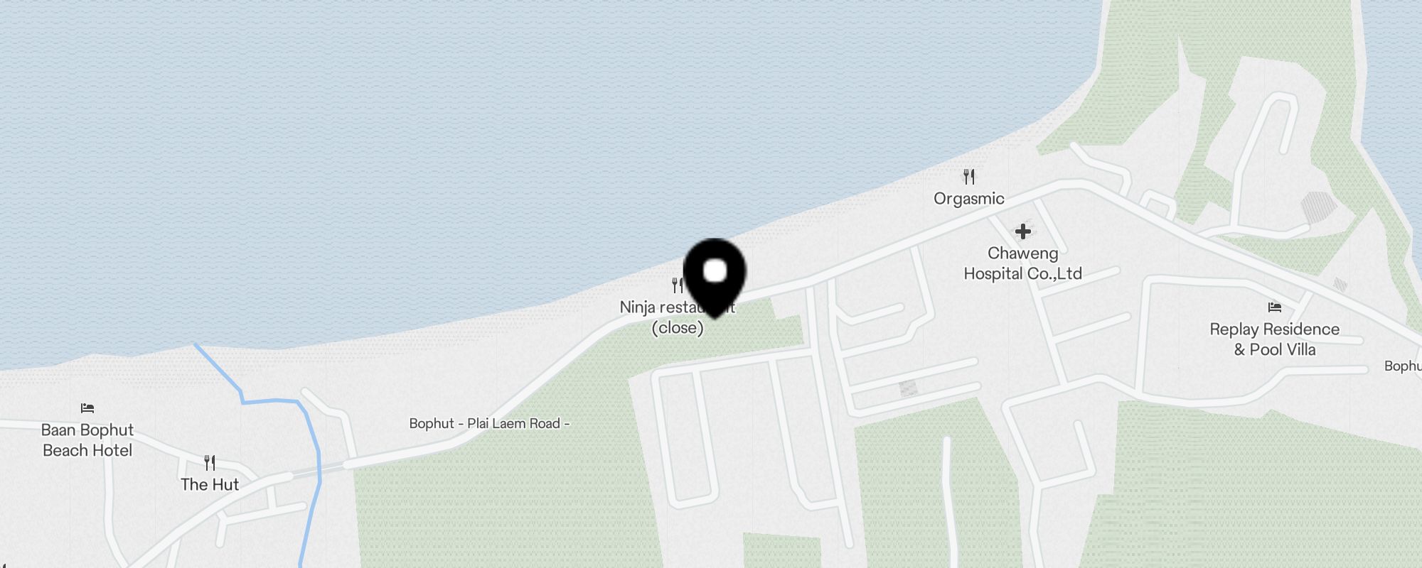Select The Hut label text
Viewport: 1422px width, 568px height.
click(210, 485)
